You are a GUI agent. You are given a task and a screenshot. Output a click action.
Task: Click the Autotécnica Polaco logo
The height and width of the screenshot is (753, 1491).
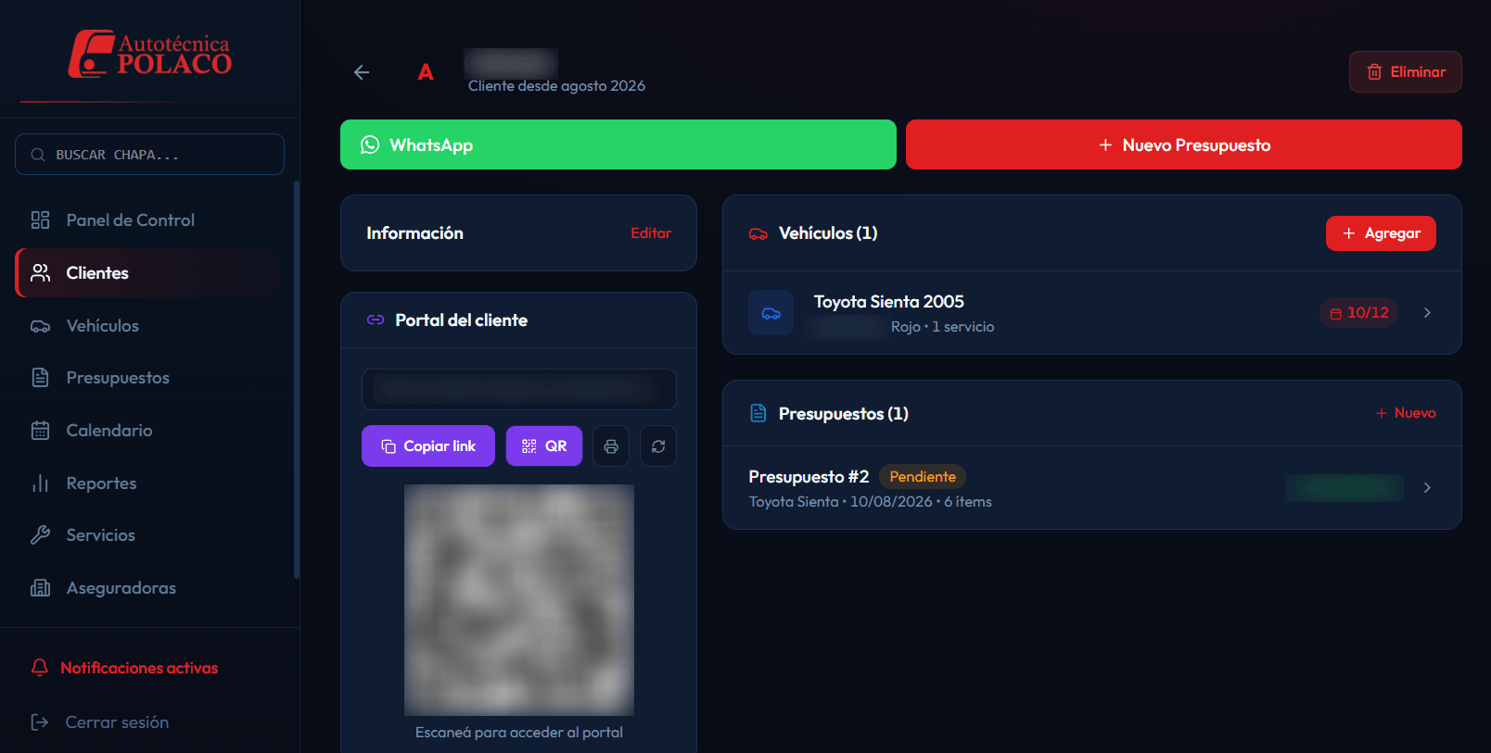(150, 54)
